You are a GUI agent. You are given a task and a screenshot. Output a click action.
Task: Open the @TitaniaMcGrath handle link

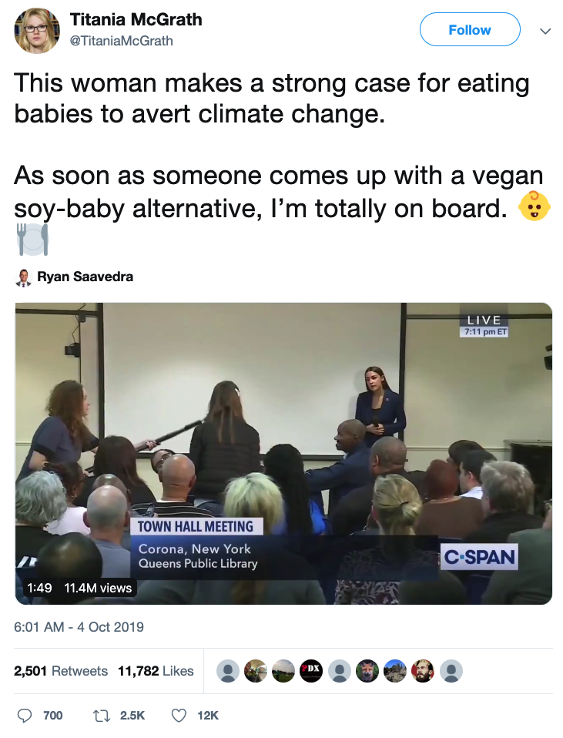pos(122,41)
